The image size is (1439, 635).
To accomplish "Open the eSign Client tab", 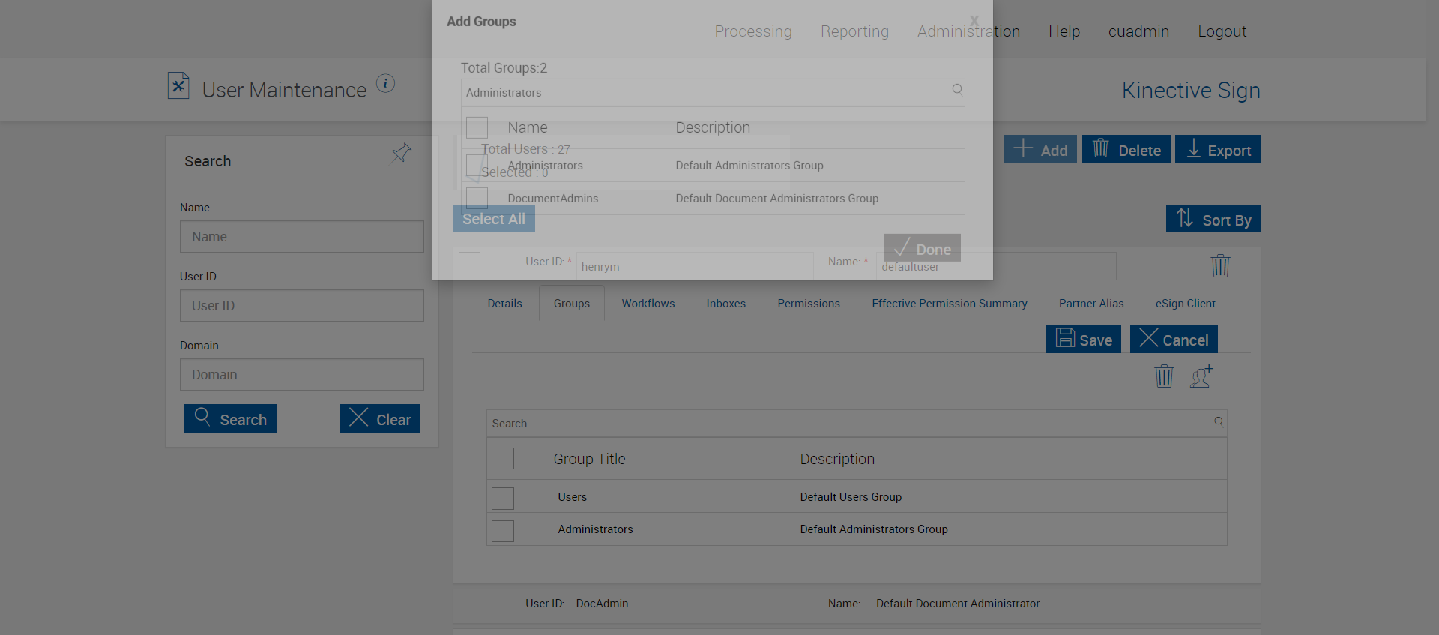I will (1186, 304).
